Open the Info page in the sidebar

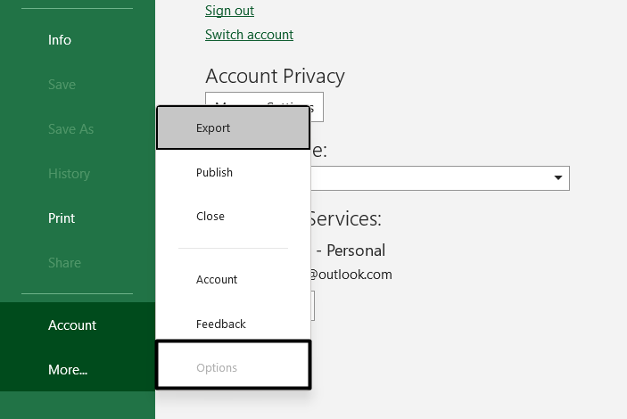(x=60, y=40)
